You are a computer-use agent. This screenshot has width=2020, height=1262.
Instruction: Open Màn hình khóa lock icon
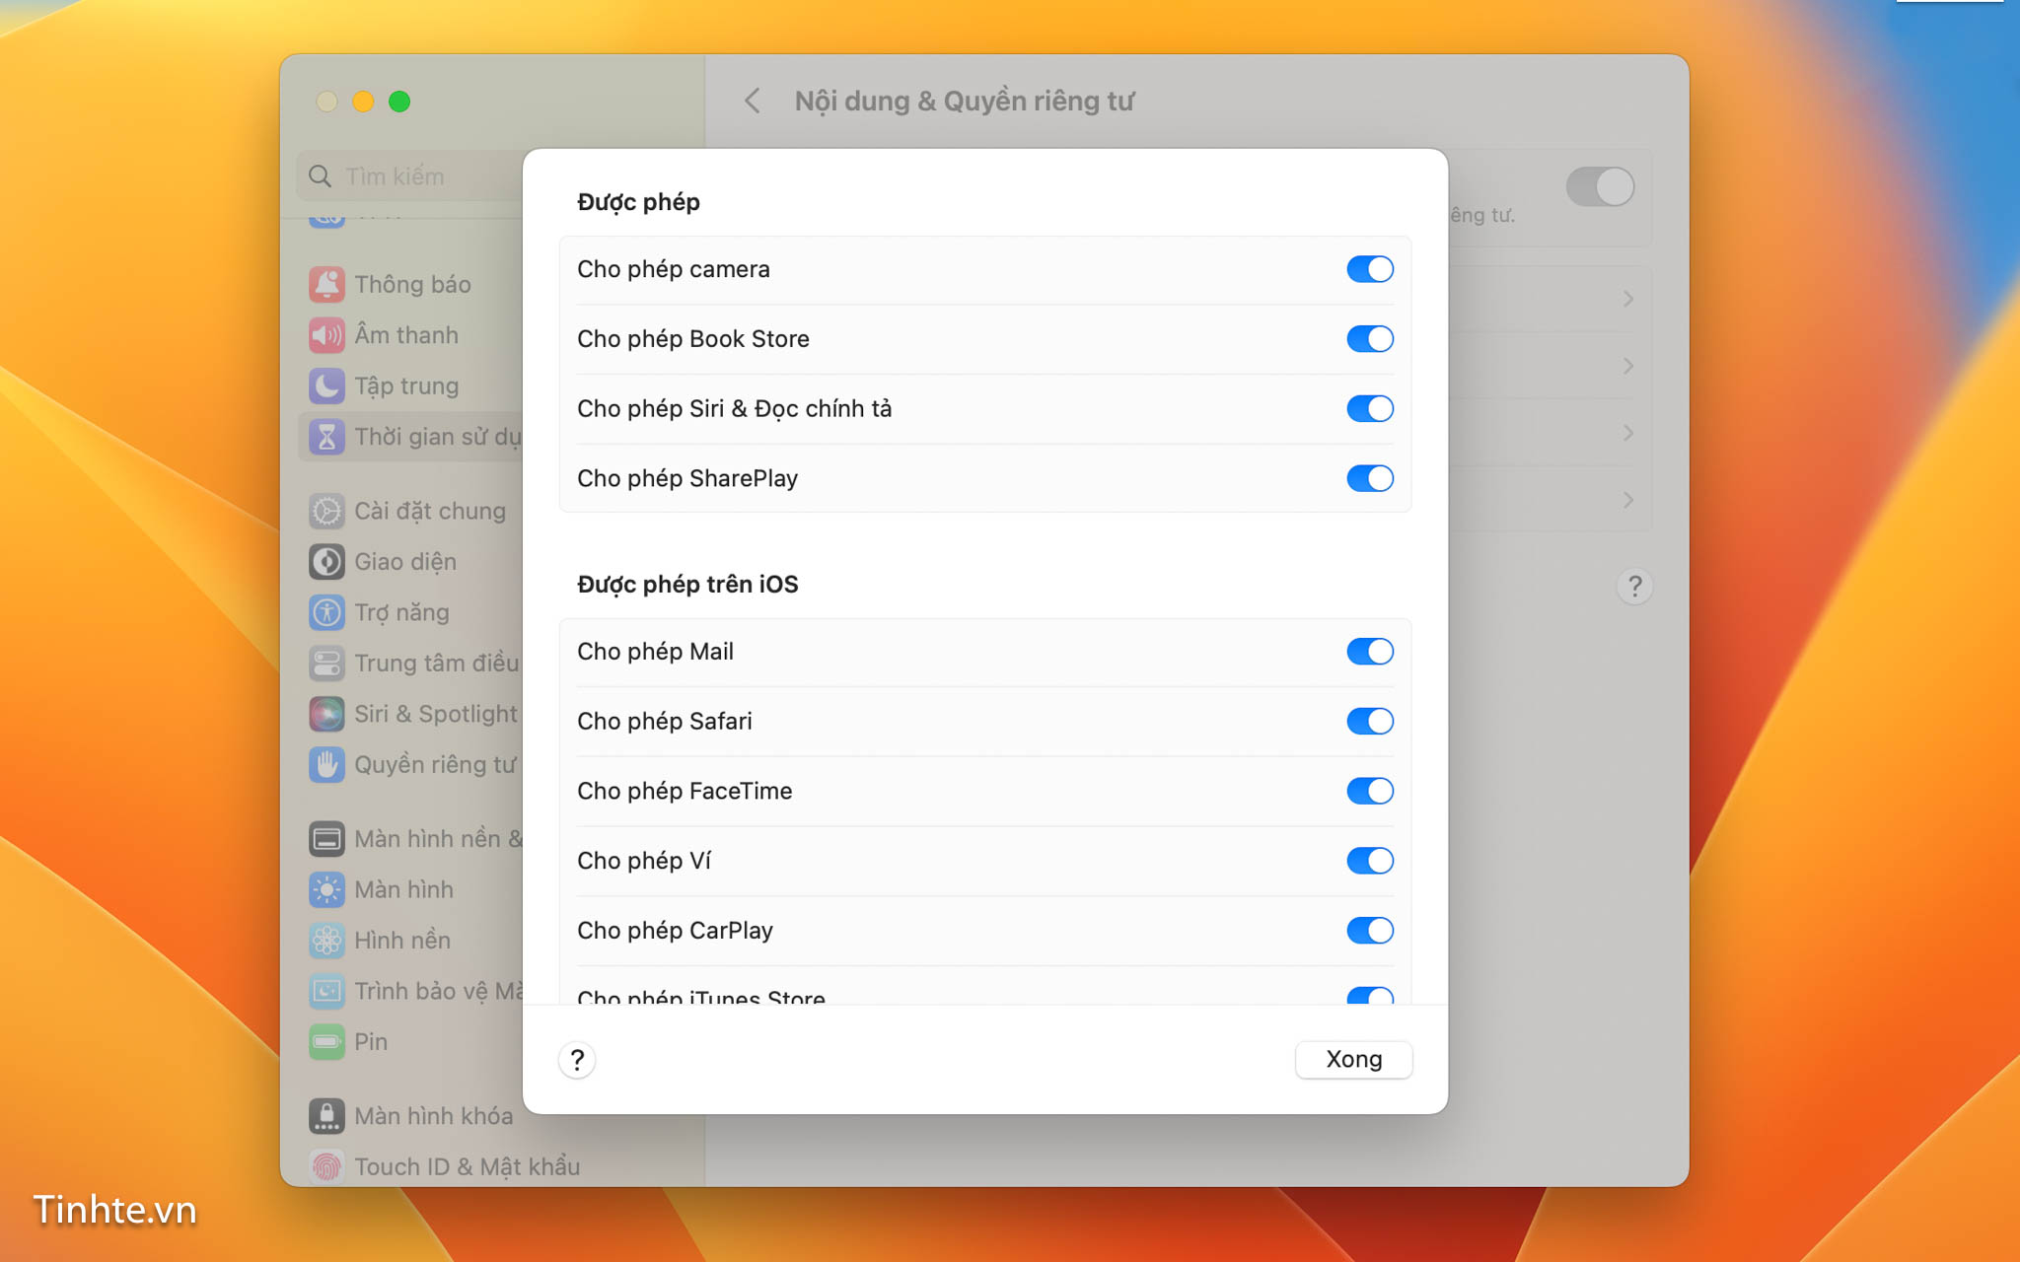pos(326,1116)
